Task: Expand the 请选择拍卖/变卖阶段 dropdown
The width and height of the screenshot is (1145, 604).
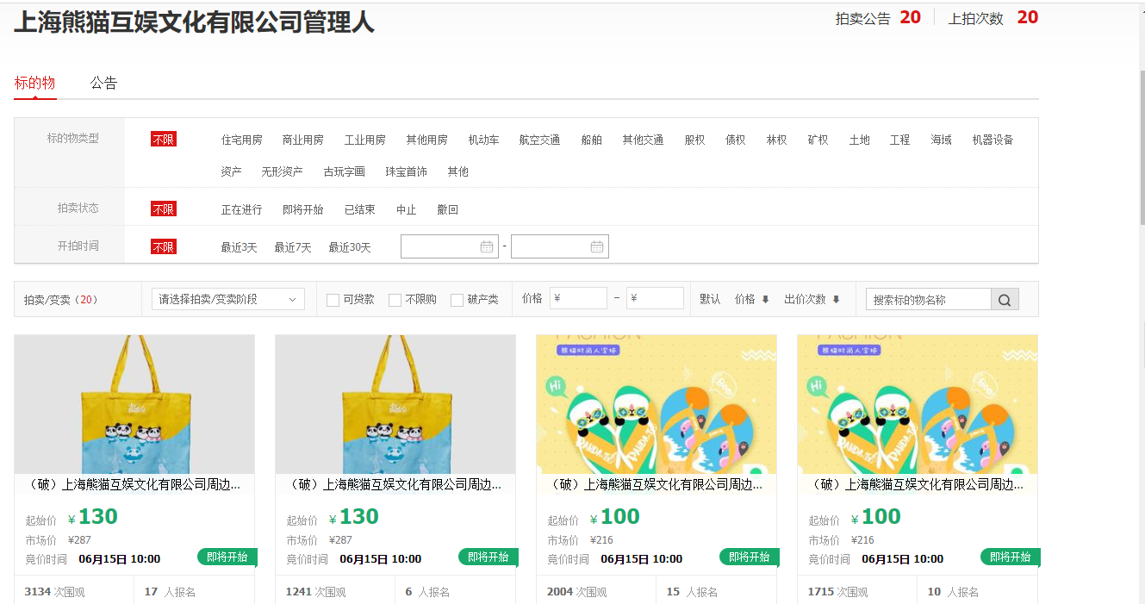Action: pyautogui.click(x=228, y=299)
